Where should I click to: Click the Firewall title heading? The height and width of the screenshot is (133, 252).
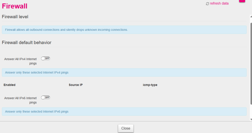click(14, 6)
